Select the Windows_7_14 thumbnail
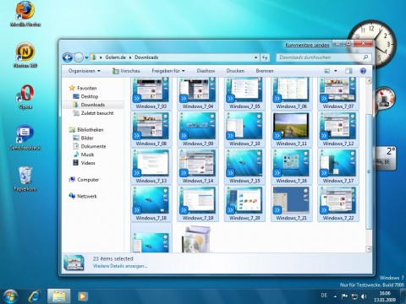 coord(198,166)
